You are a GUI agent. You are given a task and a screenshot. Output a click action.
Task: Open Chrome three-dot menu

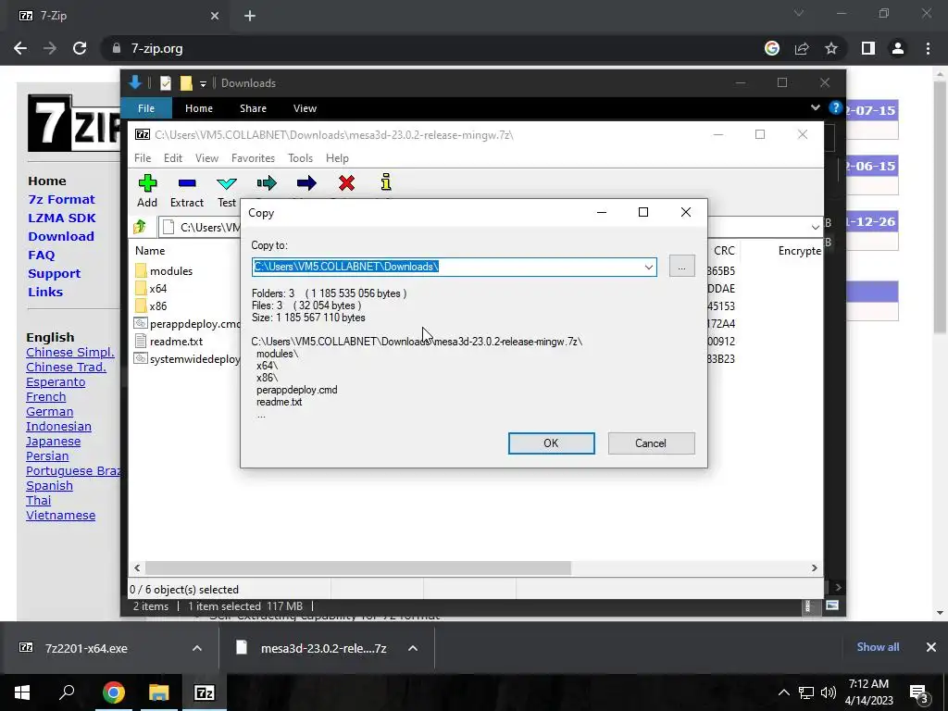click(x=928, y=48)
